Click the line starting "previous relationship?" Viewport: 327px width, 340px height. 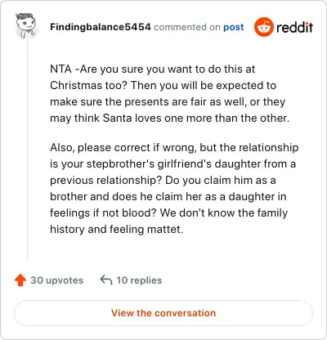pos(163,181)
